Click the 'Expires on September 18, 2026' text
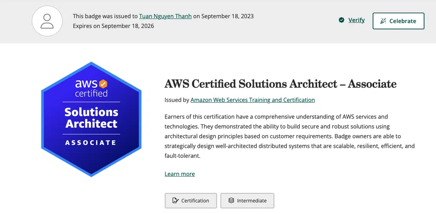Image resolution: width=436 pixels, height=214 pixels. pyautogui.click(x=113, y=26)
